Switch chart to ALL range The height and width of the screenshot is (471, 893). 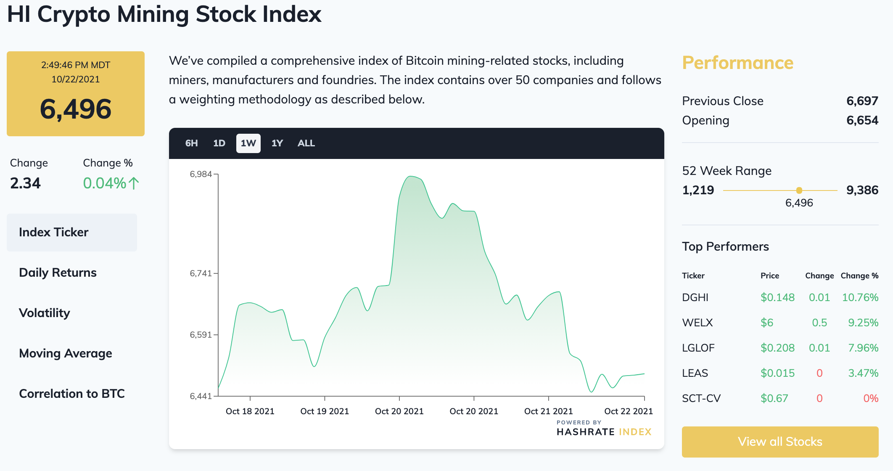pyautogui.click(x=306, y=143)
